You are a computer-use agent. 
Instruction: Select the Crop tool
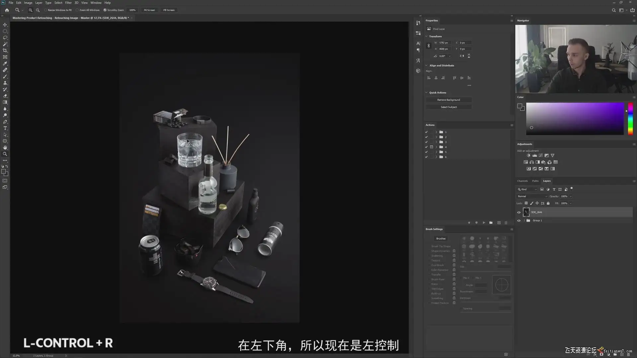(x=5, y=51)
